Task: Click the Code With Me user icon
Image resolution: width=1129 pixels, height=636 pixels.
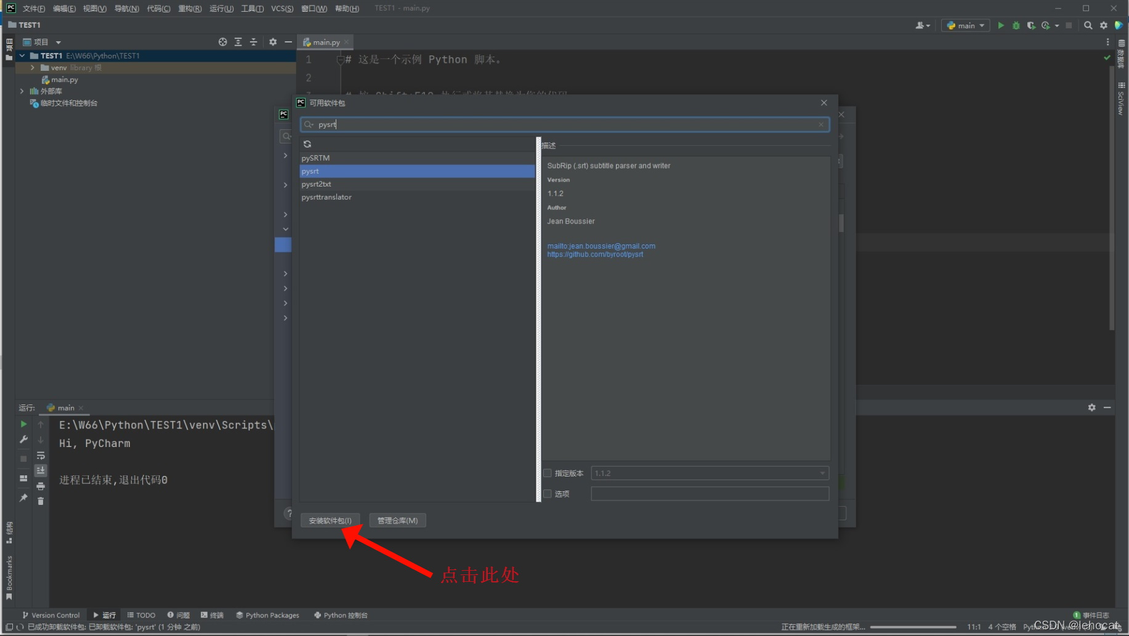Action: [922, 25]
